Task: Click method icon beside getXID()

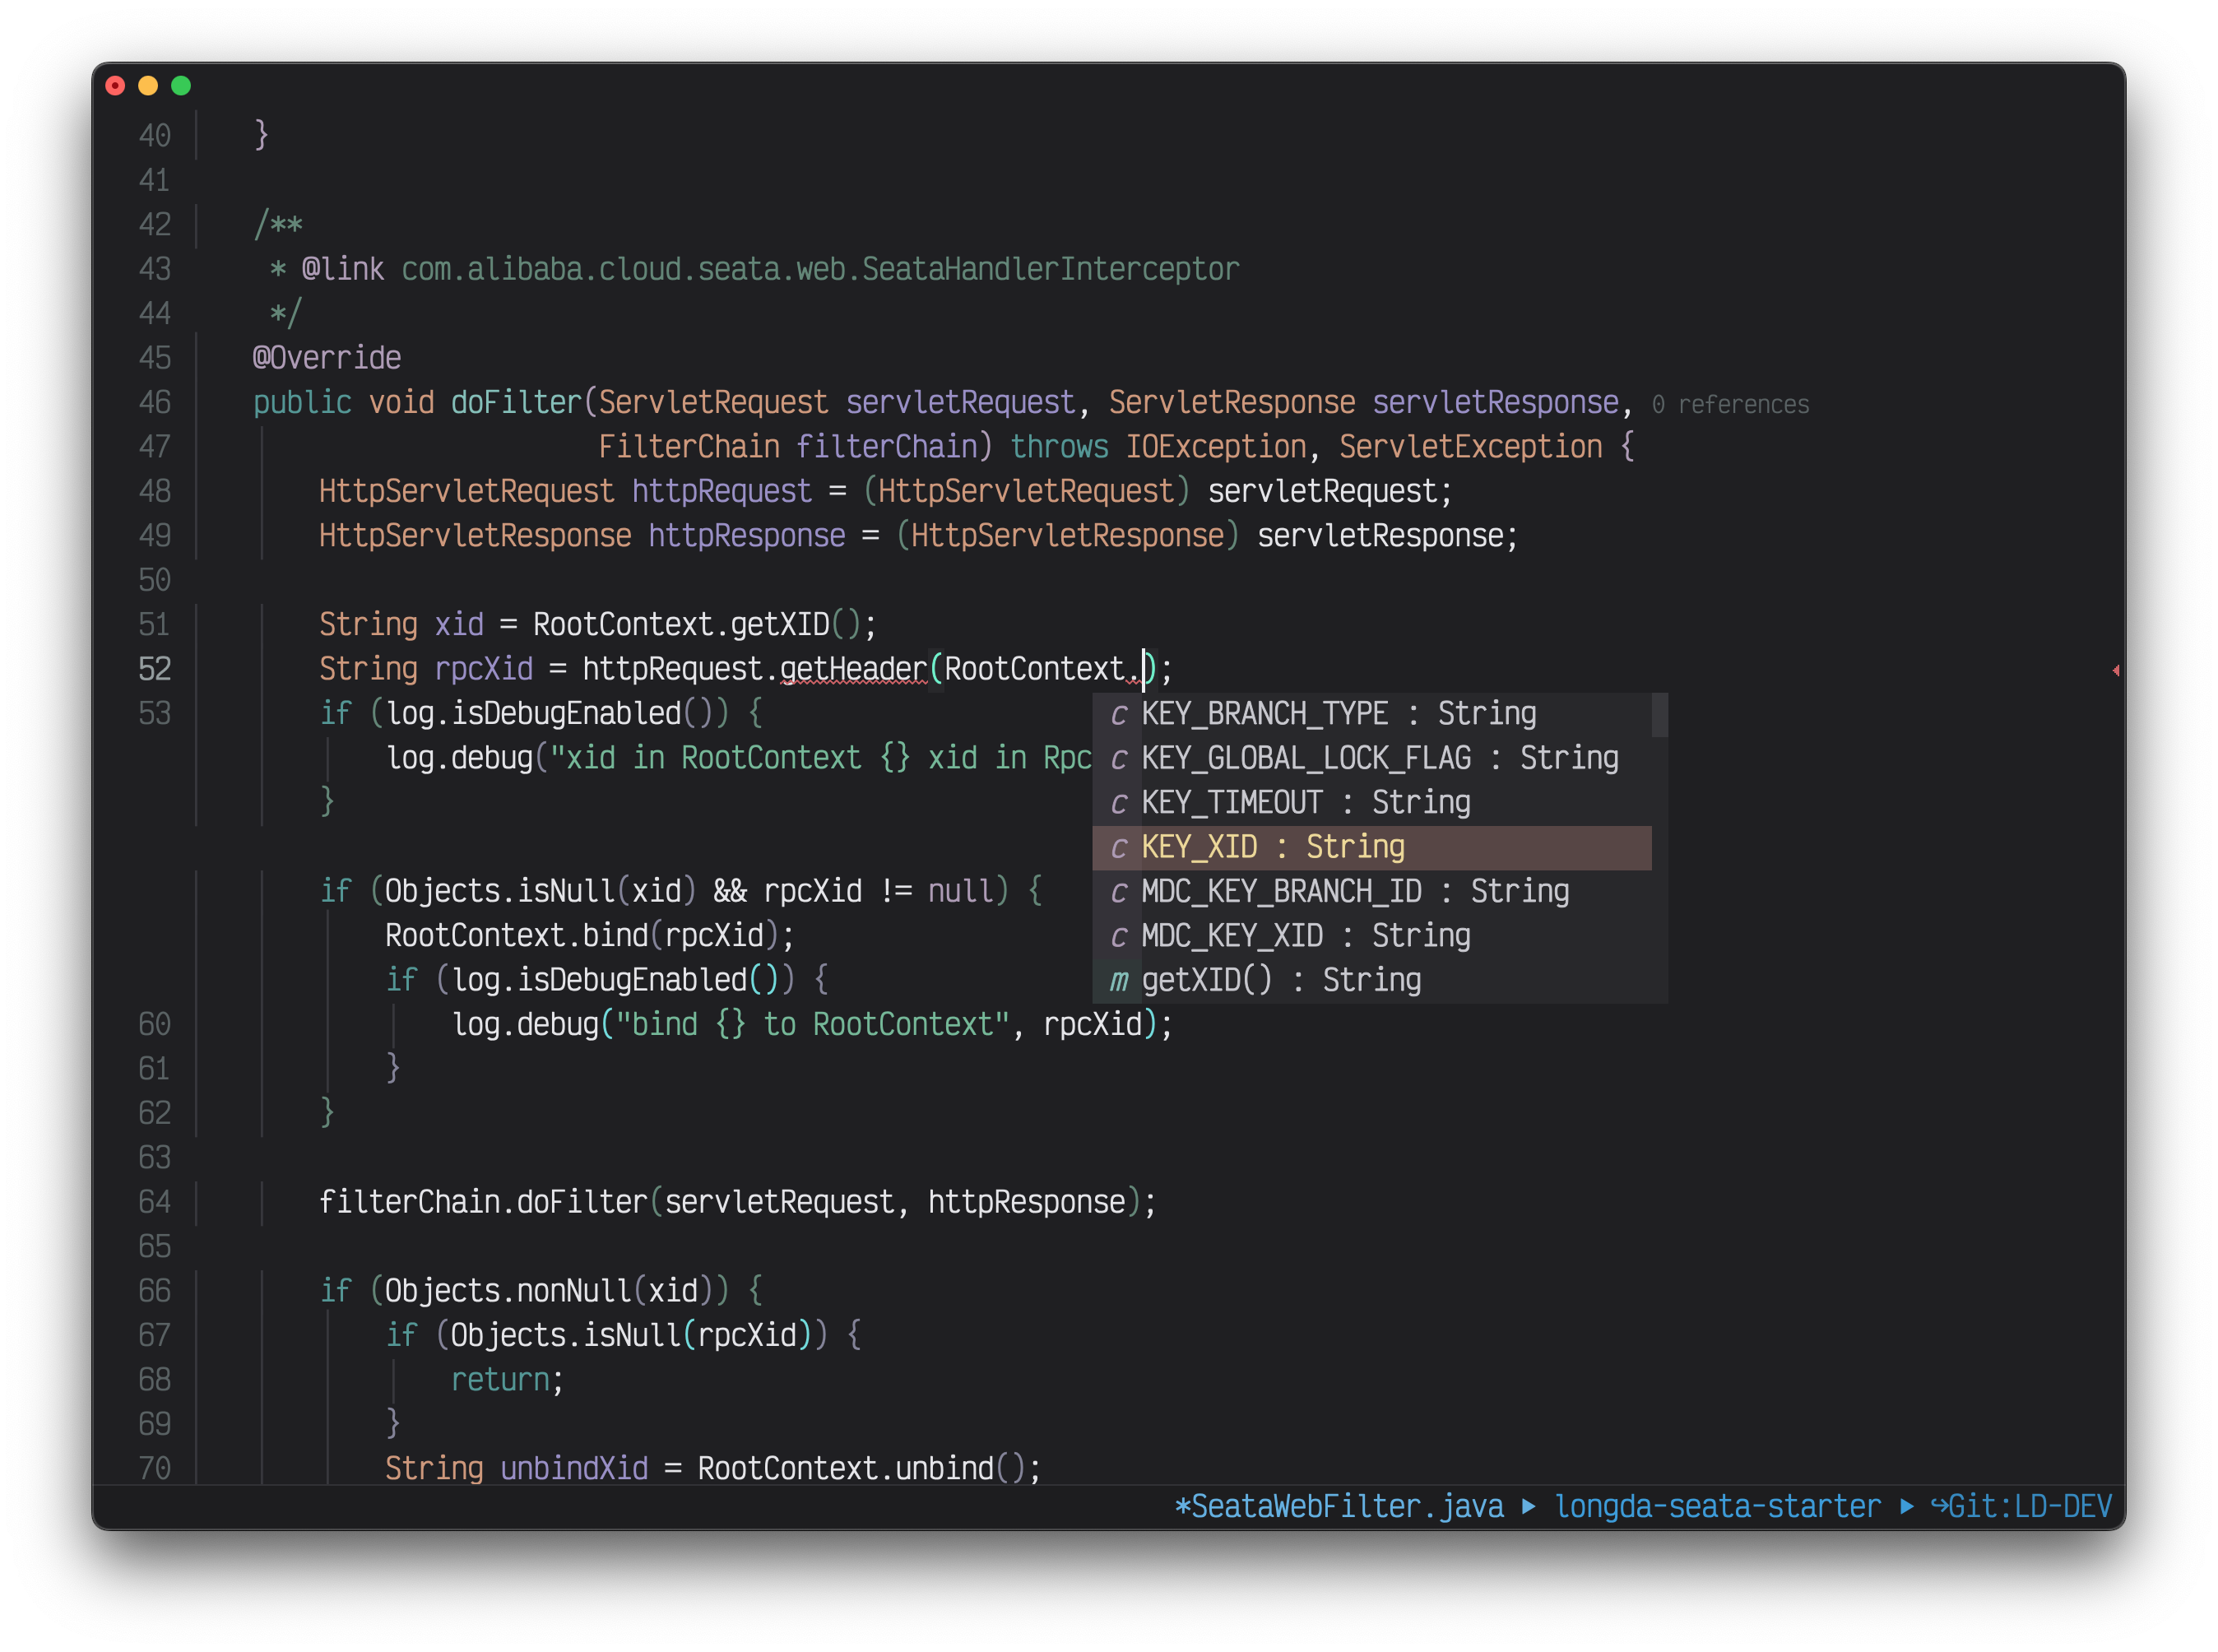Action: [1119, 981]
